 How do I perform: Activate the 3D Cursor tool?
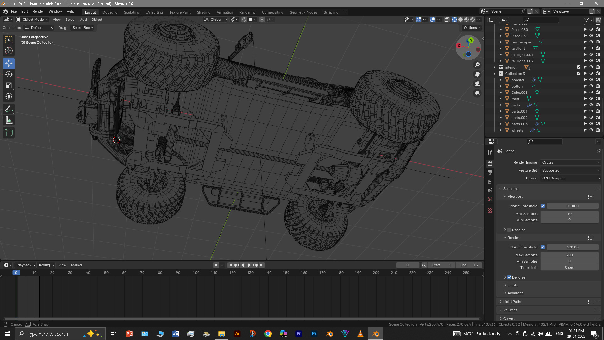coord(9,51)
